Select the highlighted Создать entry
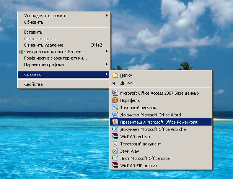 pos(64,74)
